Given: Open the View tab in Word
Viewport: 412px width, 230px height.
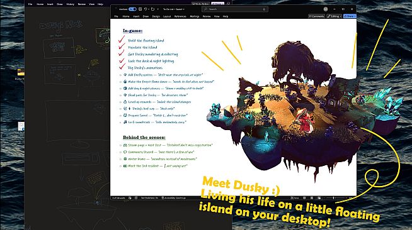Looking at the screenshot, I should click(x=217, y=16).
